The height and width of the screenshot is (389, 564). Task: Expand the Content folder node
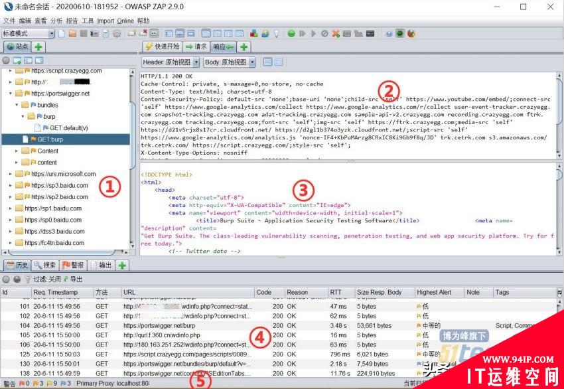click(17, 151)
